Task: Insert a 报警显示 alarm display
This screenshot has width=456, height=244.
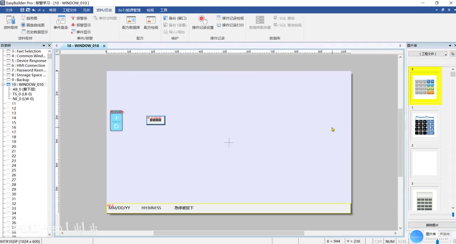Action: pyautogui.click(x=81, y=25)
